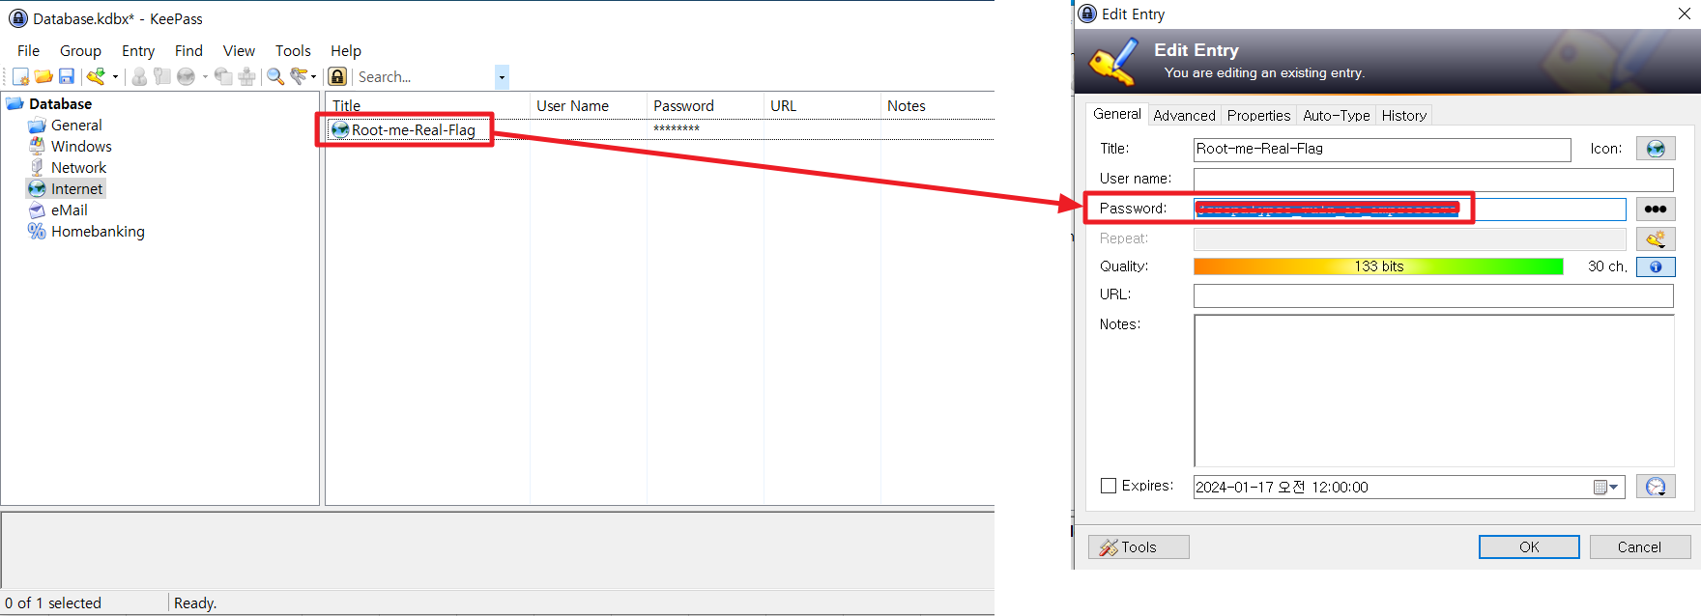Select the Network group
Image resolution: width=1701 pixels, height=616 pixels.
pyautogui.click(x=78, y=168)
